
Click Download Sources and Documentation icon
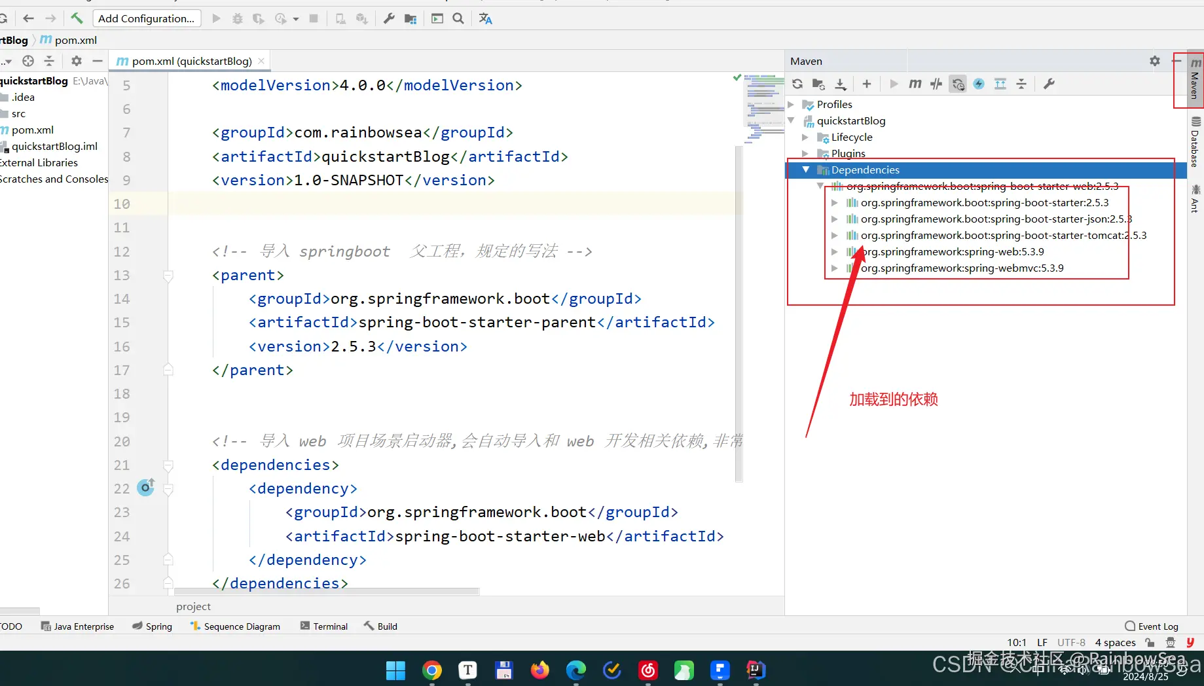[x=841, y=84]
